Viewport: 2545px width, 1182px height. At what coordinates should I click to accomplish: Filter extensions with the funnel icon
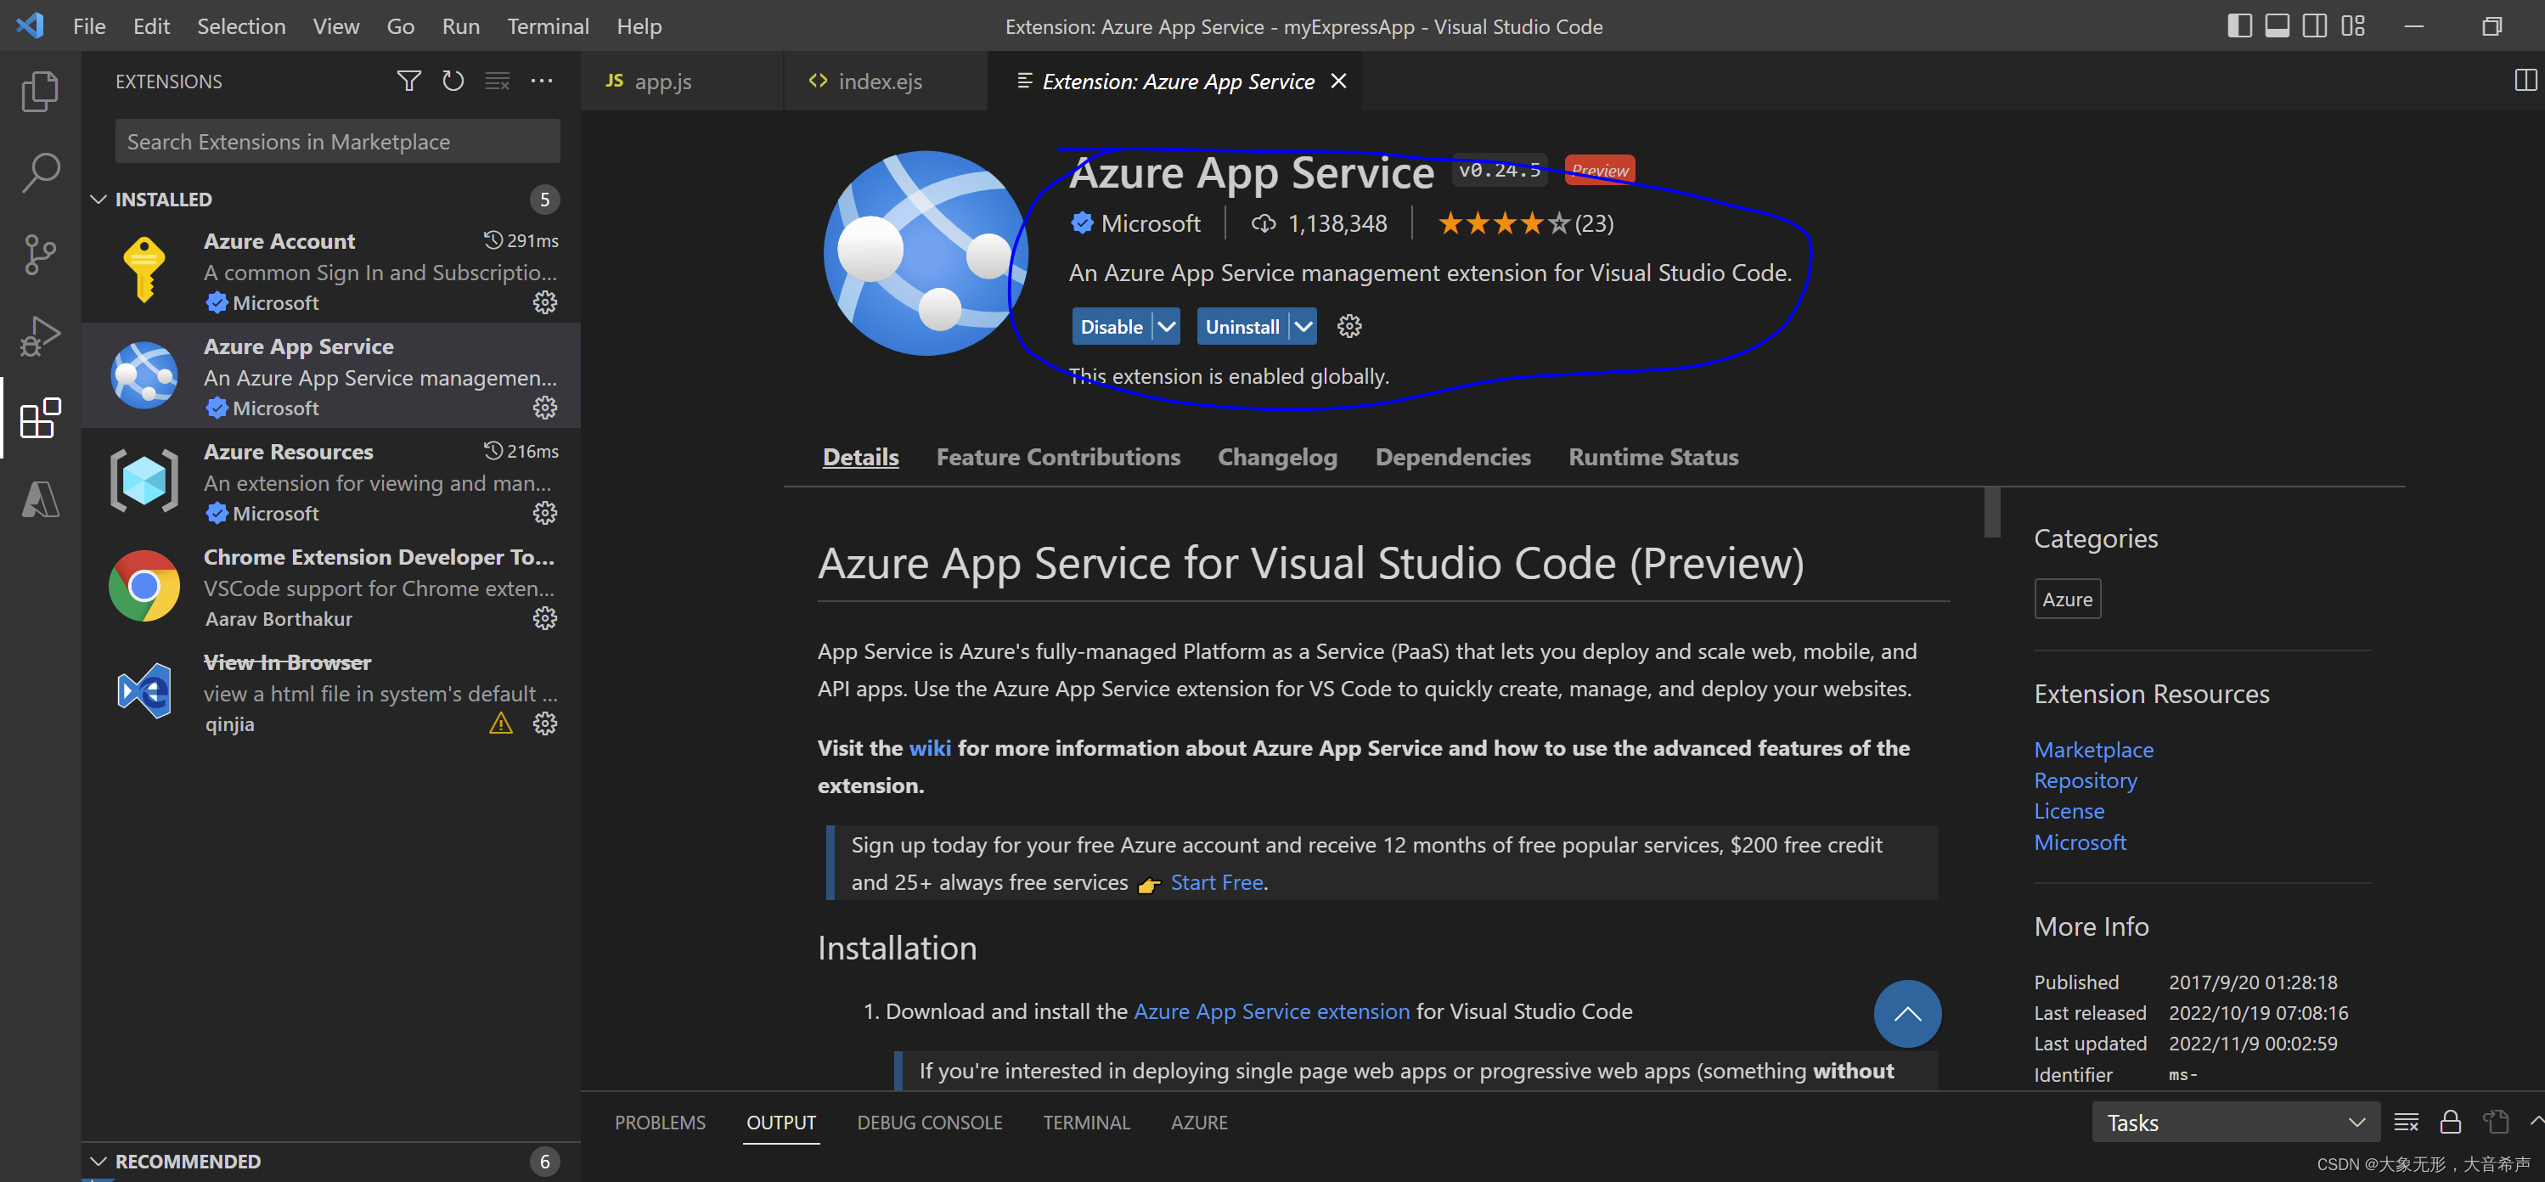pos(409,81)
